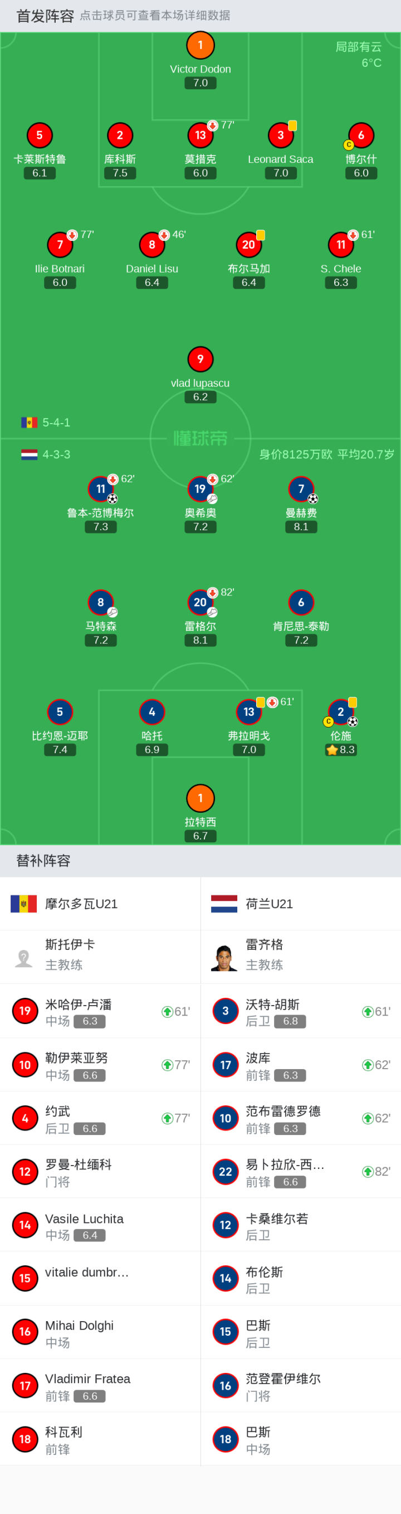Open goalkeeper 拉特西 number 1 badge
The image size is (401, 1514).
200,798
